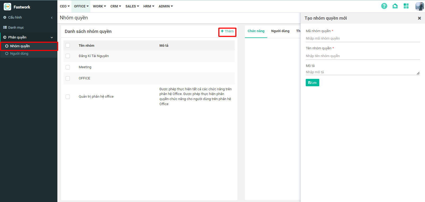Close the Tạo nhóm quyền mới panel
This screenshot has height=202, width=425.
coord(419,18)
